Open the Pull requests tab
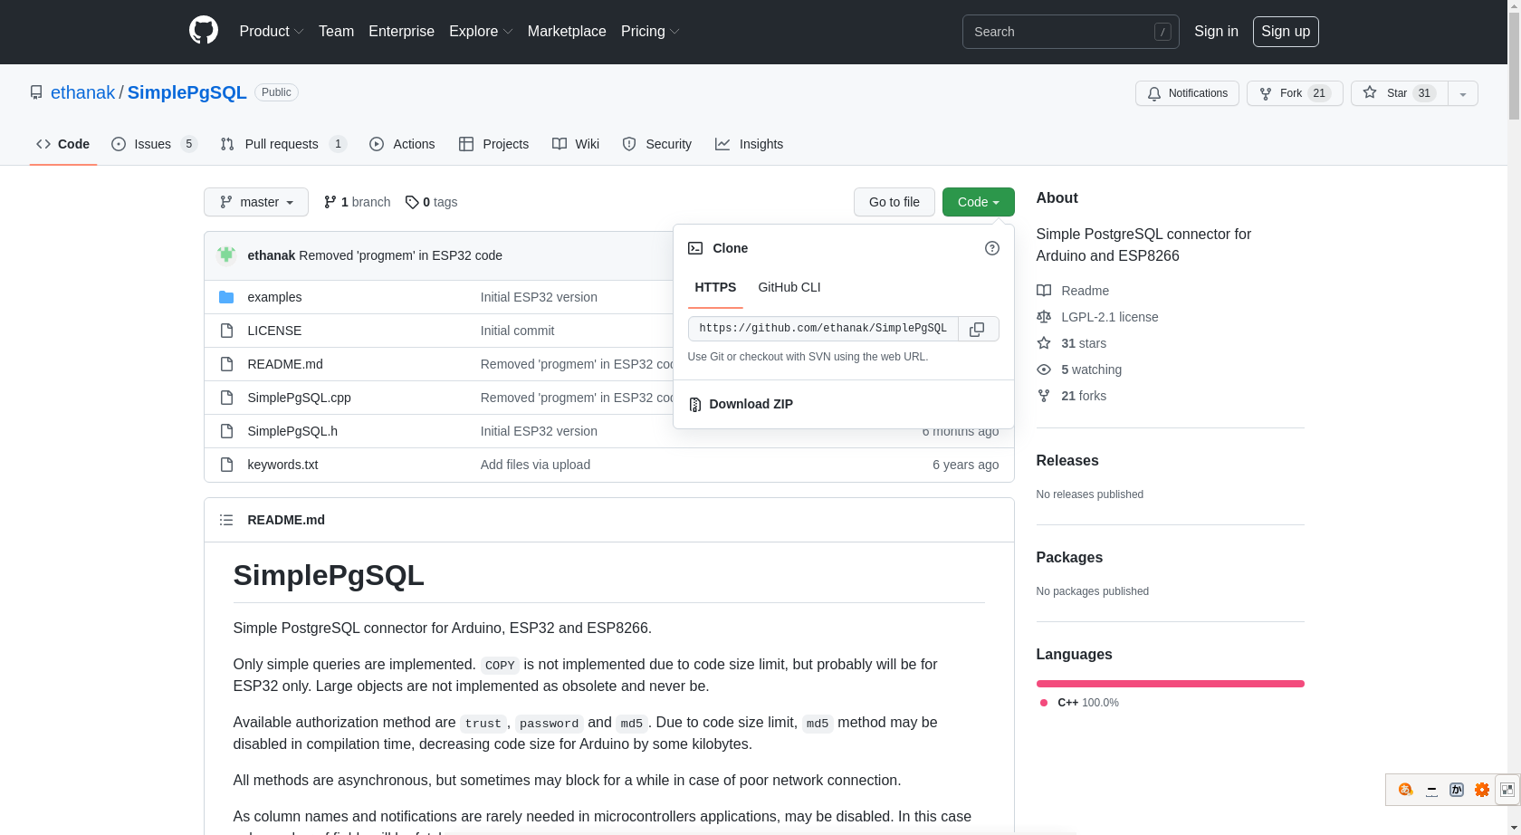 click(283, 144)
